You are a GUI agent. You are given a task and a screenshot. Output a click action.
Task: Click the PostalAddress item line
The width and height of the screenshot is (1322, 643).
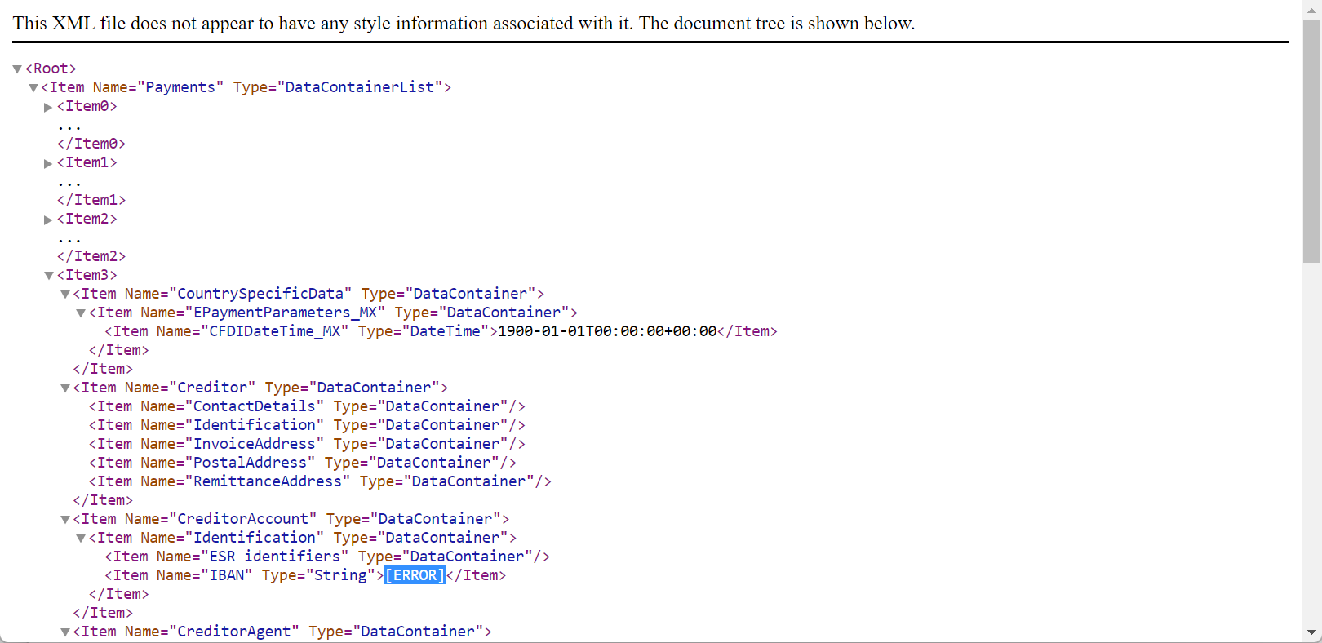pyautogui.click(x=303, y=463)
